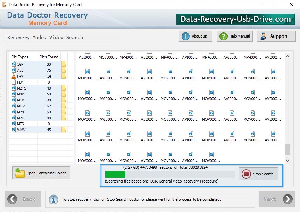Visit the Data-Recovery-Usb-Drive.com banner
Screen dimensions: 300x212
(x=235, y=19)
